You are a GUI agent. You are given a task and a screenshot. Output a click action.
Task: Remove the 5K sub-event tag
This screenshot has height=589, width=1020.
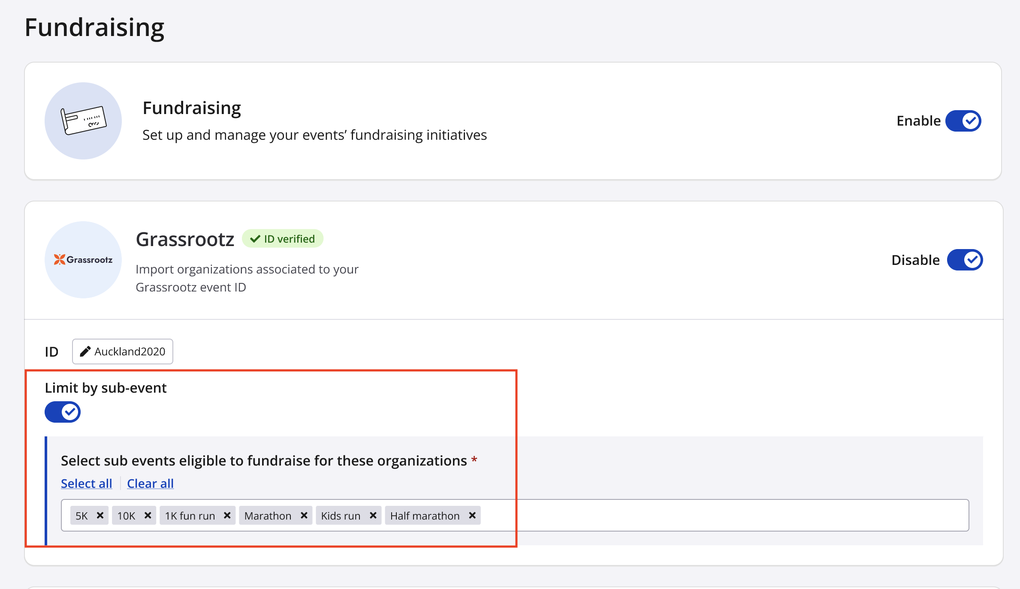click(100, 515)
